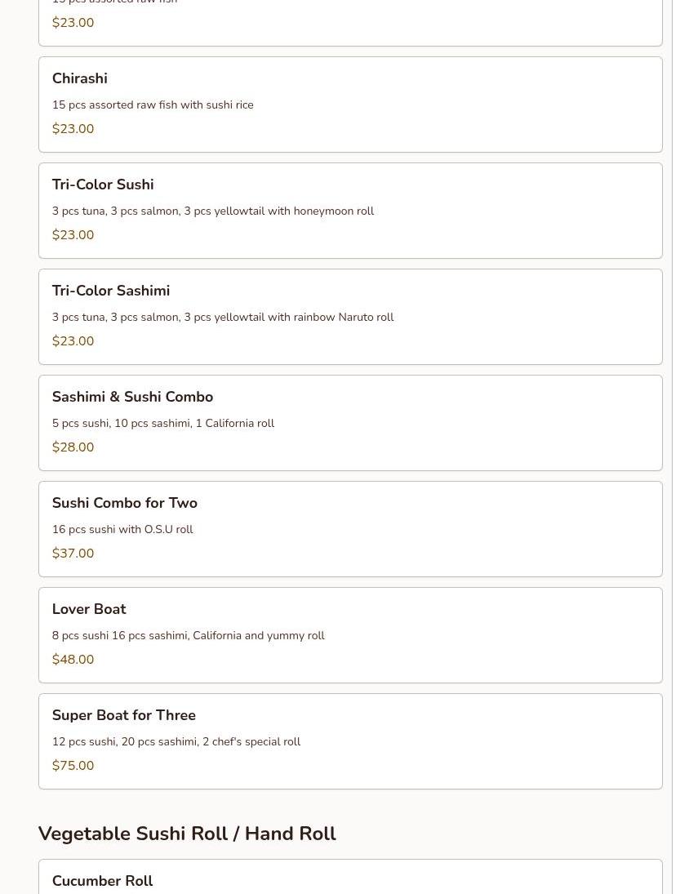Click the rainbow Naruto roll description

(223, 318)
